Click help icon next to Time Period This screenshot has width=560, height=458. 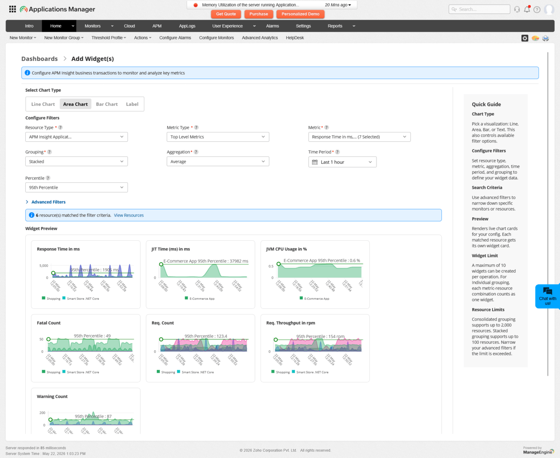tap(337, 152)
